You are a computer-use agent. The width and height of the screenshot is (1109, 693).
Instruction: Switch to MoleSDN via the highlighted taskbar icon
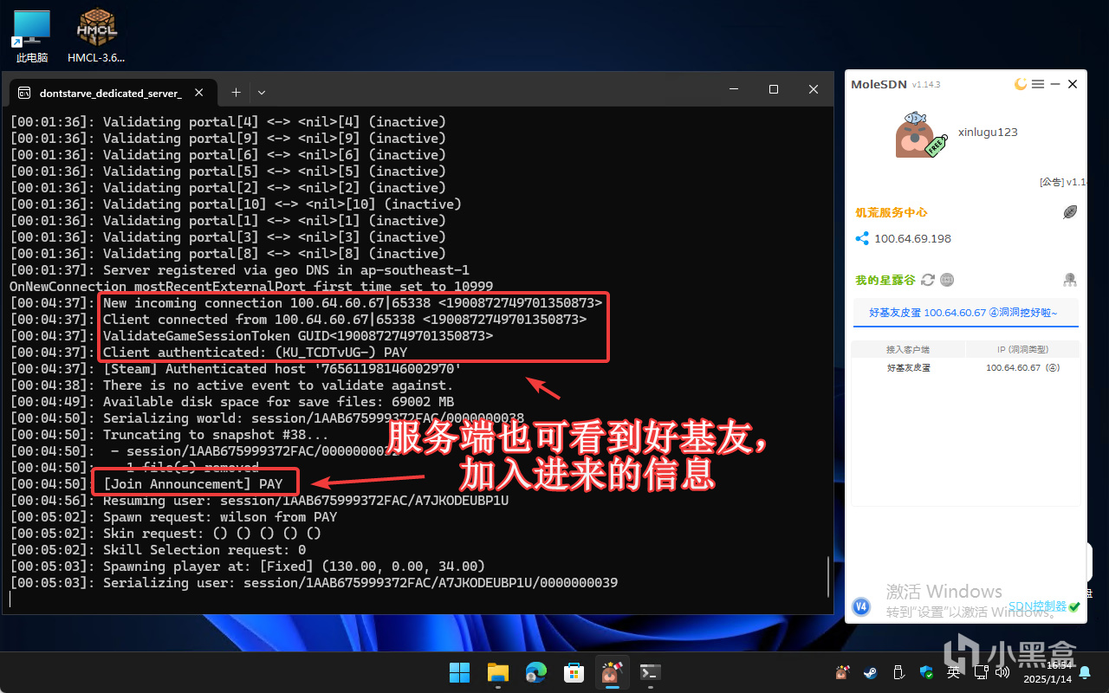(612, 672)
